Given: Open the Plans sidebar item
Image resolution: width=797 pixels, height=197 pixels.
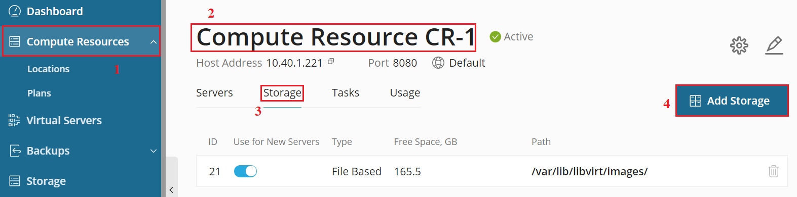Looking at the screenshot, I should pos(39,93).
